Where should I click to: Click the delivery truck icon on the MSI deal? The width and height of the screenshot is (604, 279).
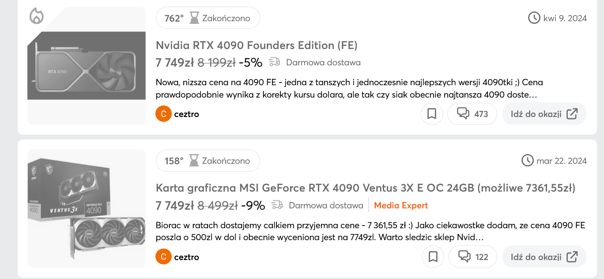point(277,205)
